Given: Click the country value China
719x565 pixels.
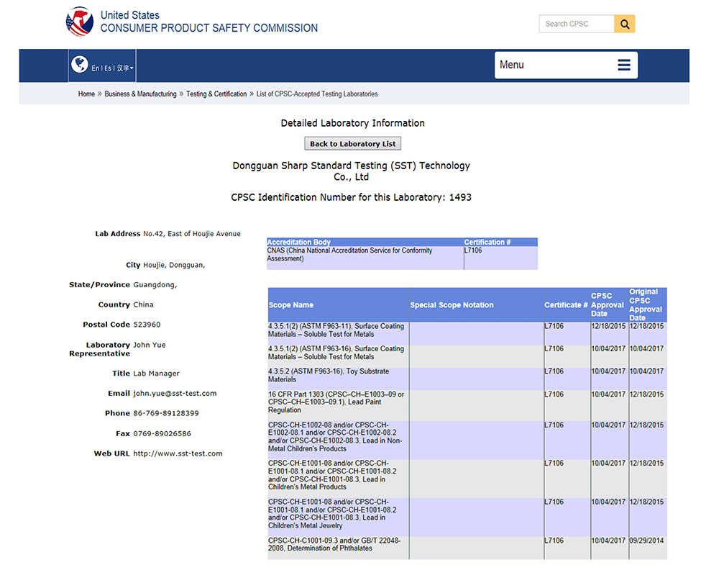Looking at the screenshot, I should click(144, 304).
